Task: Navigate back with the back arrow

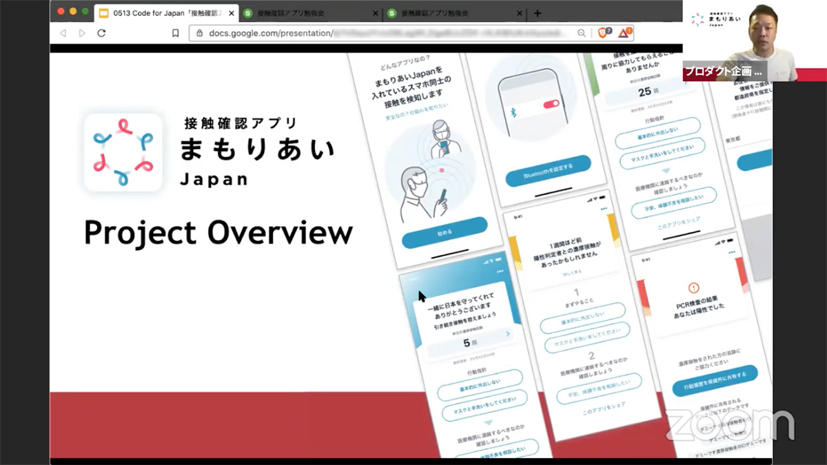Action: coord(63,32)
